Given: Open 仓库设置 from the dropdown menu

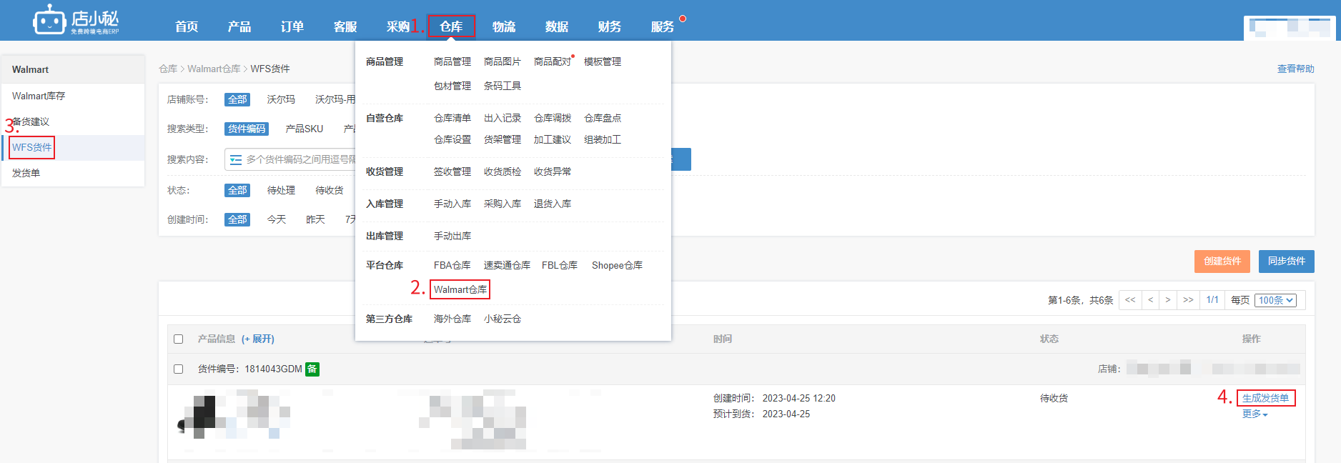Looking at the screenshot, I should click(x=452, y=139).
